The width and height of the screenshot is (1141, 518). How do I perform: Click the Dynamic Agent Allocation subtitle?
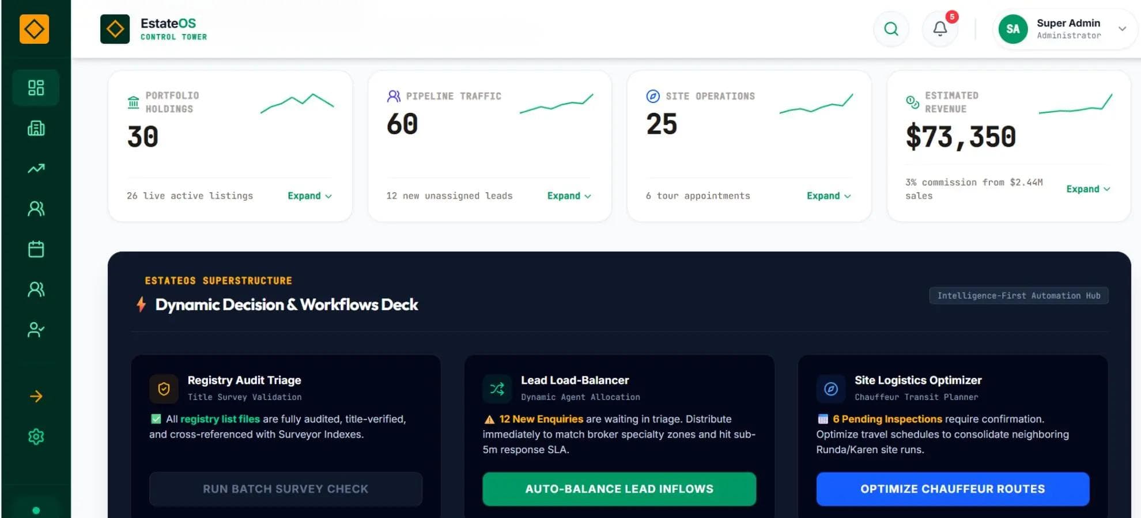coord(580,397)
